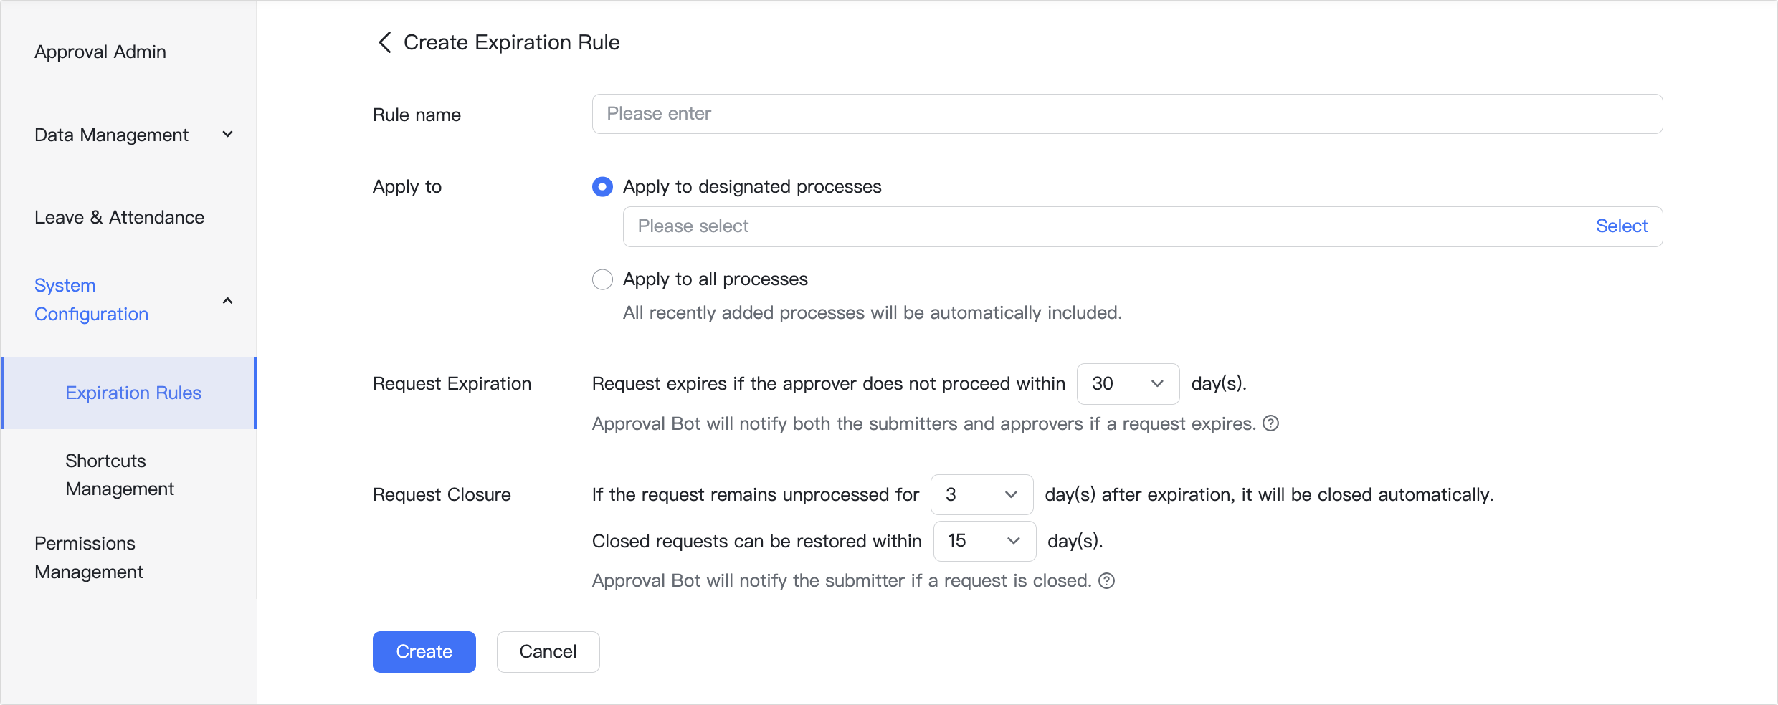The image size is (1778, 705).
Task: Click the Create button
Action: [424, 651]
